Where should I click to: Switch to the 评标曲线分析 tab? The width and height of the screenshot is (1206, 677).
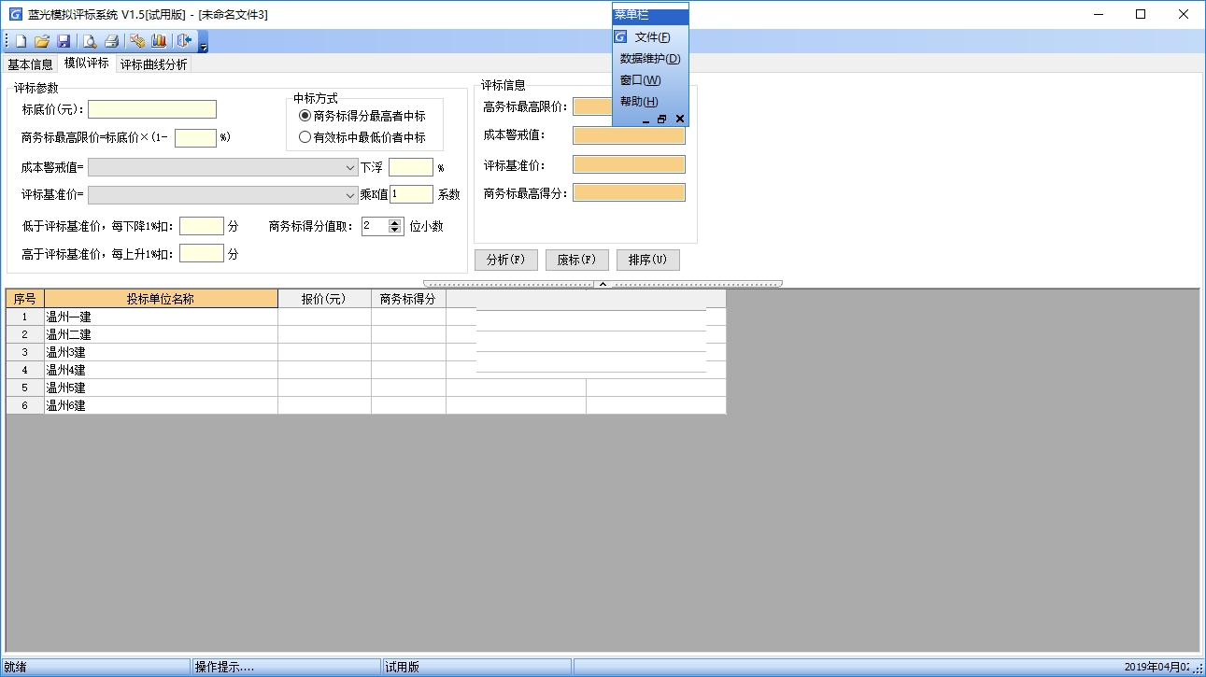click(x=153, y=64)
